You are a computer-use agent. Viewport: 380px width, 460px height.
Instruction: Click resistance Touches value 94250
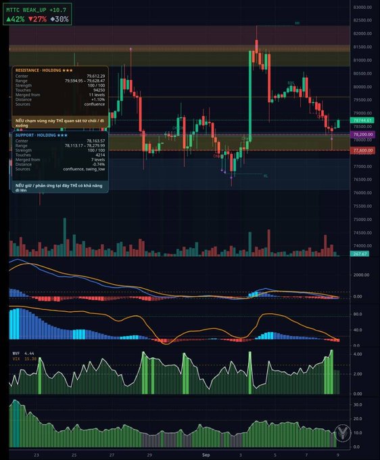click(x=99, y=90)
